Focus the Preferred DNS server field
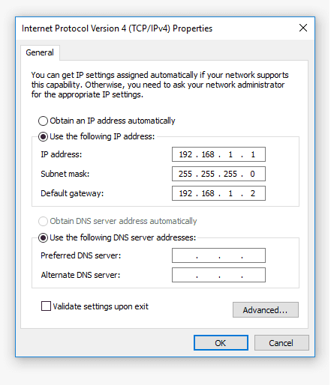Viewport: 331px width, 385px height. pyautogui.click(x=218, y=255)
